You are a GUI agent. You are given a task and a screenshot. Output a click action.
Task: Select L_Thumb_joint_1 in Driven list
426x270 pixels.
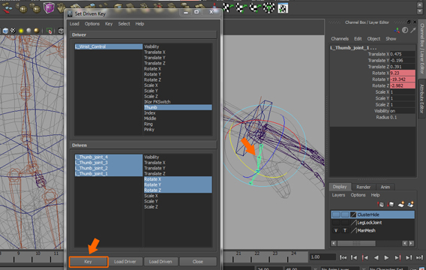109,173
